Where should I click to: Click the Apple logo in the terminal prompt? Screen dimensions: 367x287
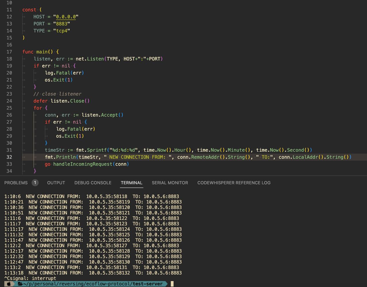(9, 284)
